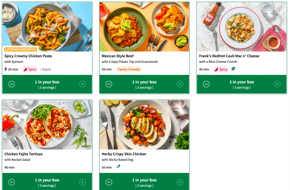290x190 pixels.
Task: Select Spicy tag on Chicken Pasta card
Action: [30, 69]
